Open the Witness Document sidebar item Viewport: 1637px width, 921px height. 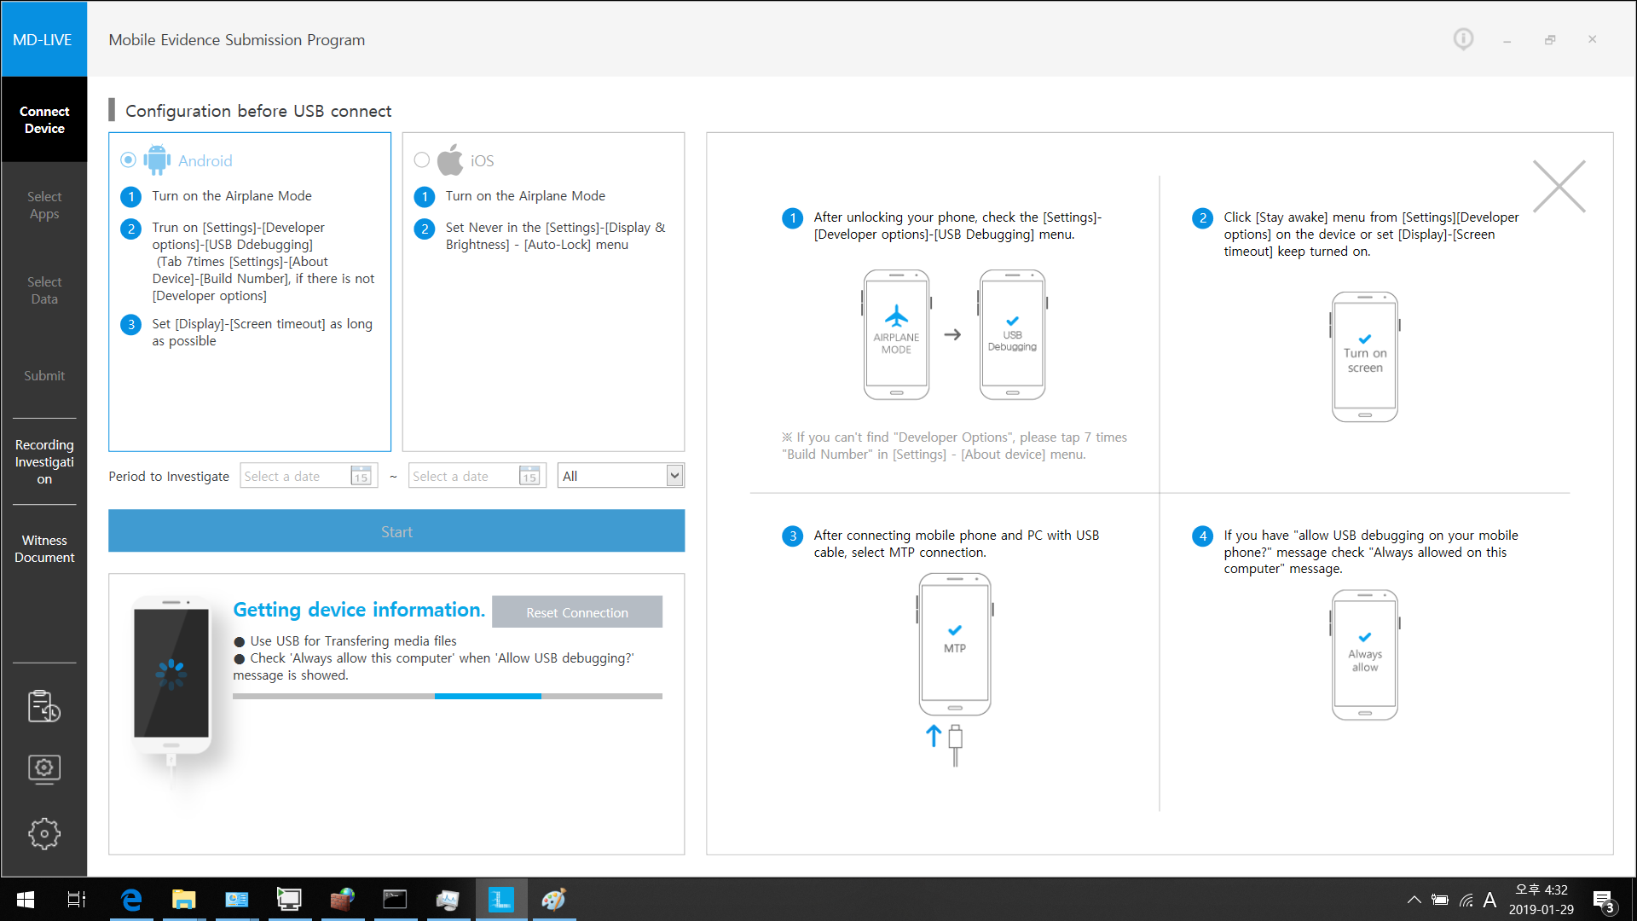pos(44,548)
